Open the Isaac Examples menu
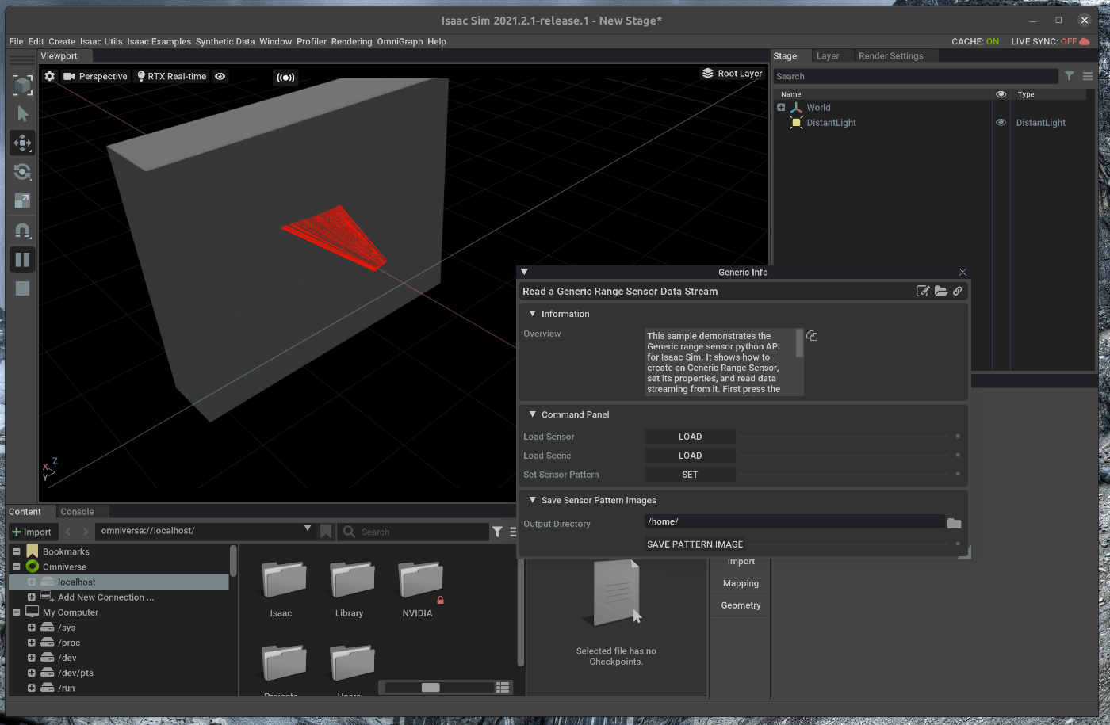This screenshot has width=1110, height=725. (159, 41)
